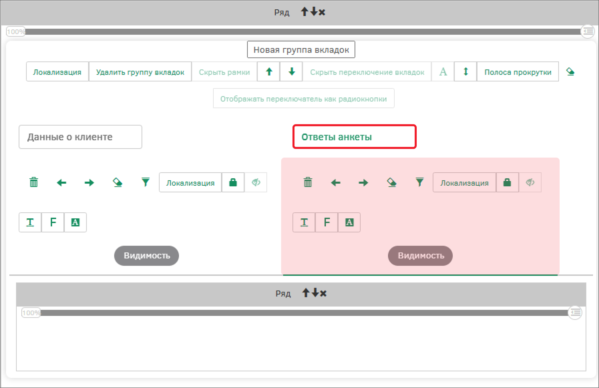Viewport: 599px width, 388px height.
Task: Toggle Скрыть рамки option
Action: coord(224,72)
